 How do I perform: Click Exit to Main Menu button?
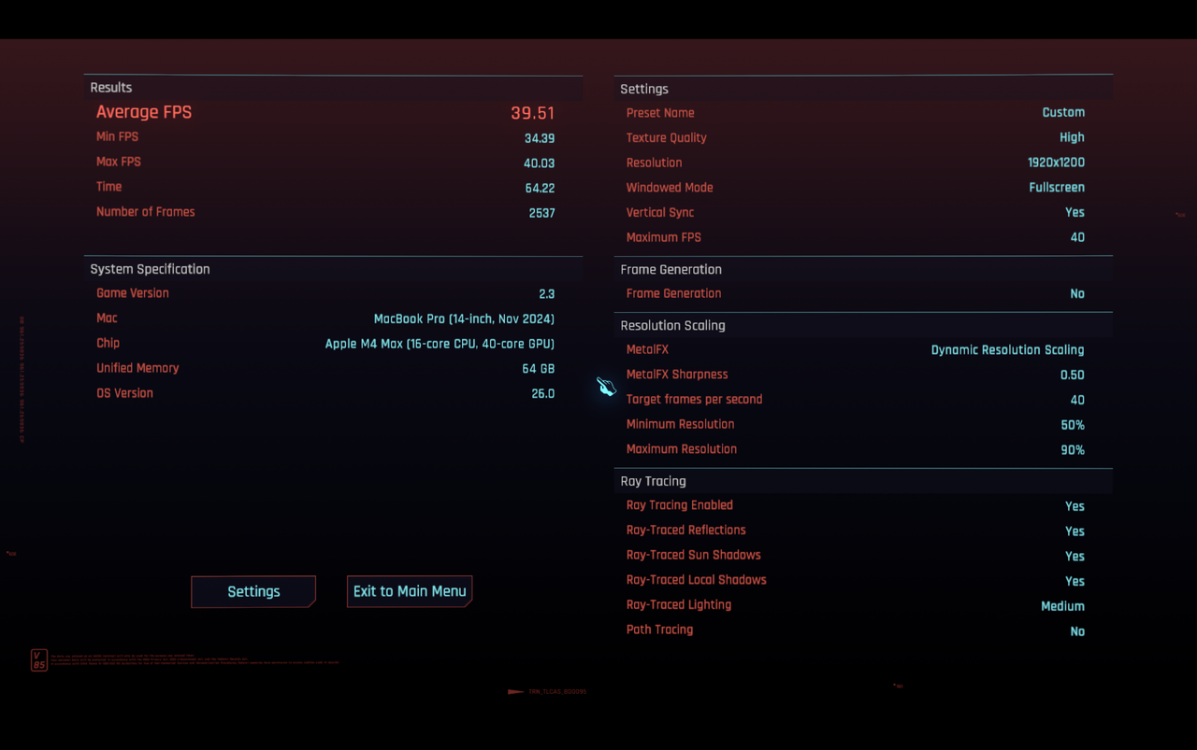[410, 591]
